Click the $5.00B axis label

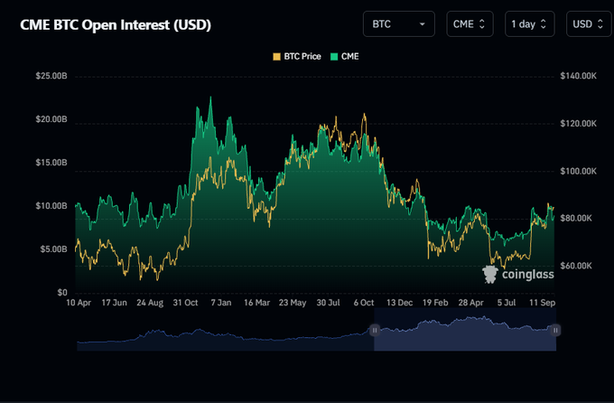(53, 249)
